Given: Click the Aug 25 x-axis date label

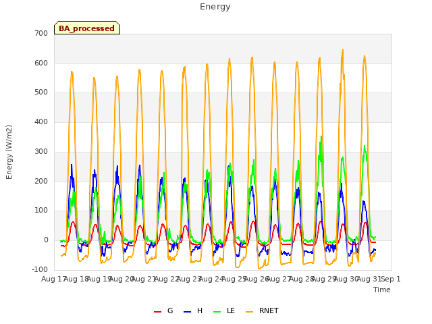Looking at the screenshot, I should 234,279.
